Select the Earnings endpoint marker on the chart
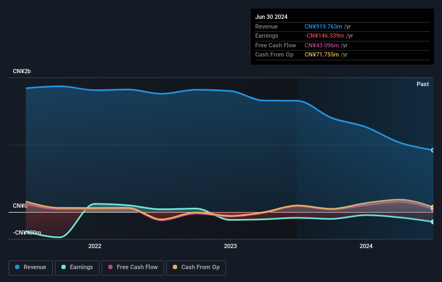Screen dimensions: 442x282 [433, 222]
